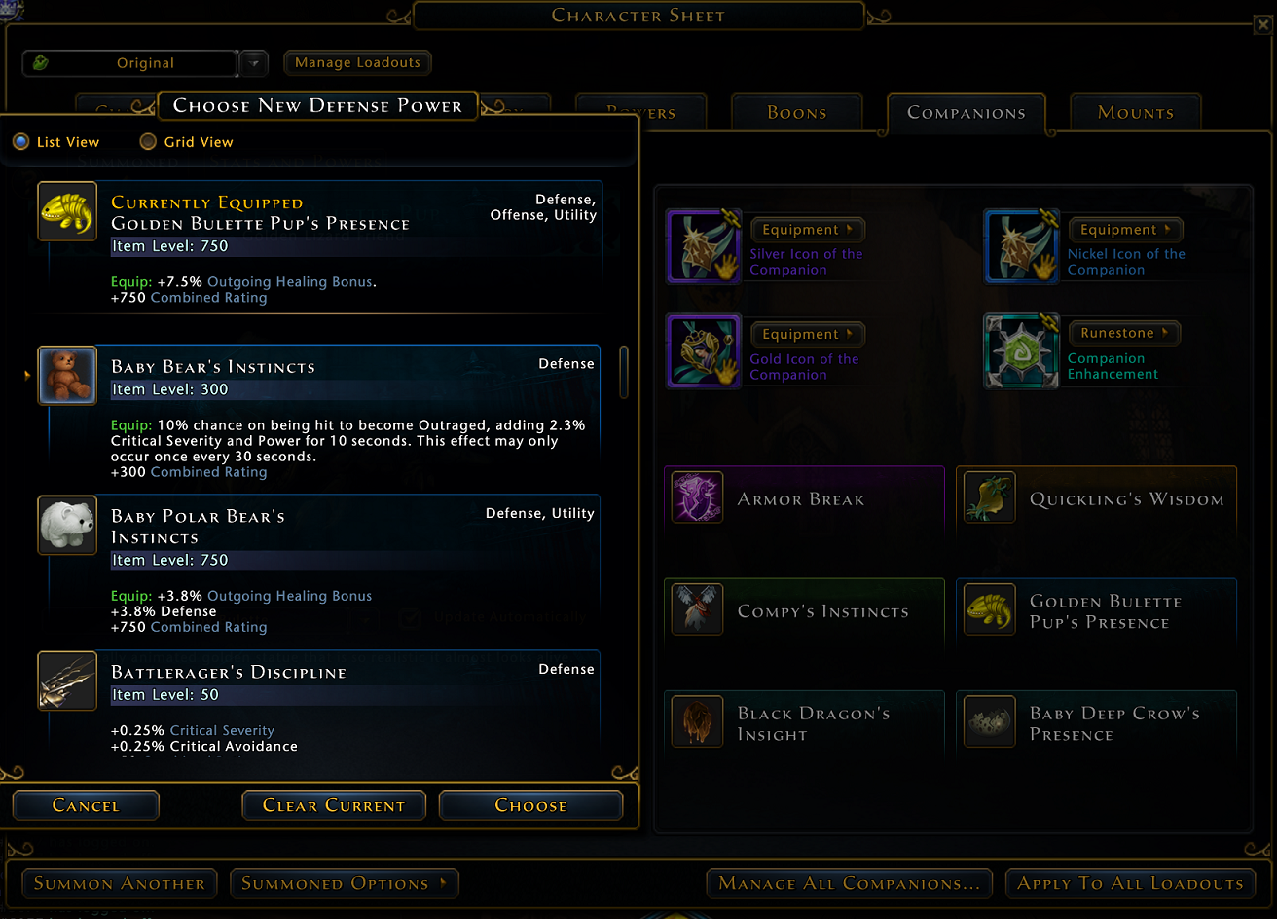Click the Choose button

[x=530, y=805]
